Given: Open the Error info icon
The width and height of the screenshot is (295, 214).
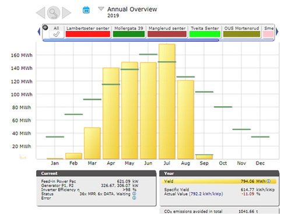Looking at the screenshot, I should tap(134, 198).
